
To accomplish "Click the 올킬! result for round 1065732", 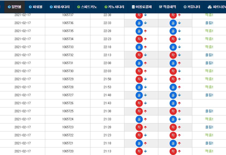I will pos(209,55).
